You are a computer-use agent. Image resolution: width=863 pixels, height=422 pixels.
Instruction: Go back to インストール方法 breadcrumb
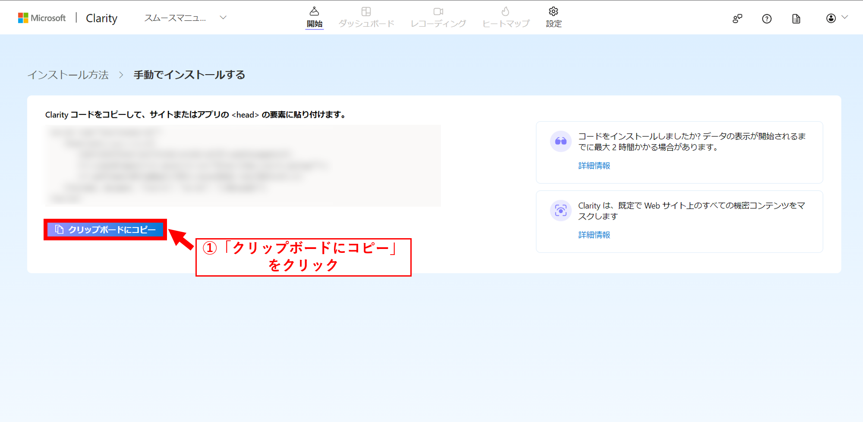point(68,75)
